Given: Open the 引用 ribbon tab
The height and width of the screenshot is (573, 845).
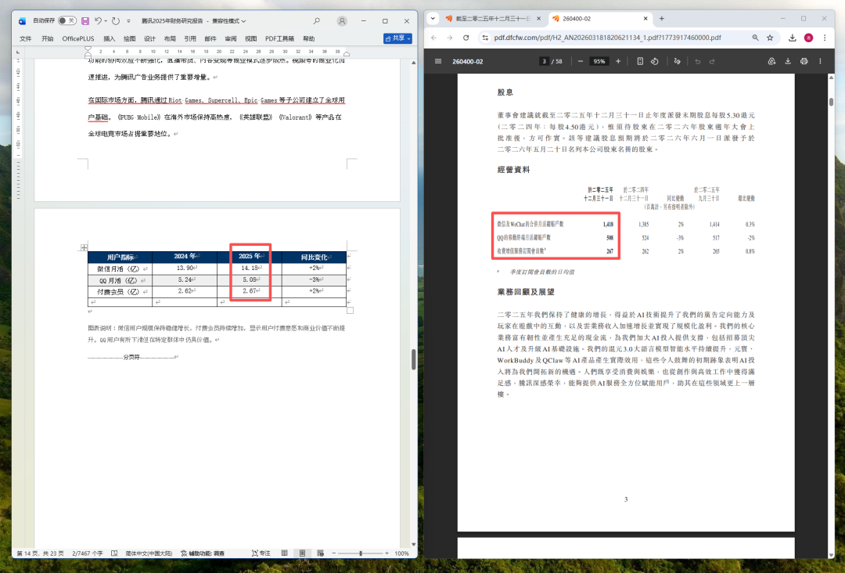Looking at the screenshot, I should tap(190, 39).
